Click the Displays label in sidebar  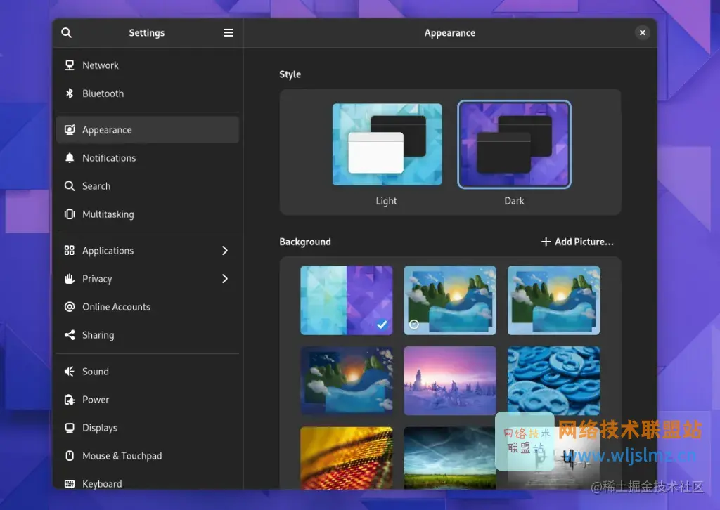(100, 428)
